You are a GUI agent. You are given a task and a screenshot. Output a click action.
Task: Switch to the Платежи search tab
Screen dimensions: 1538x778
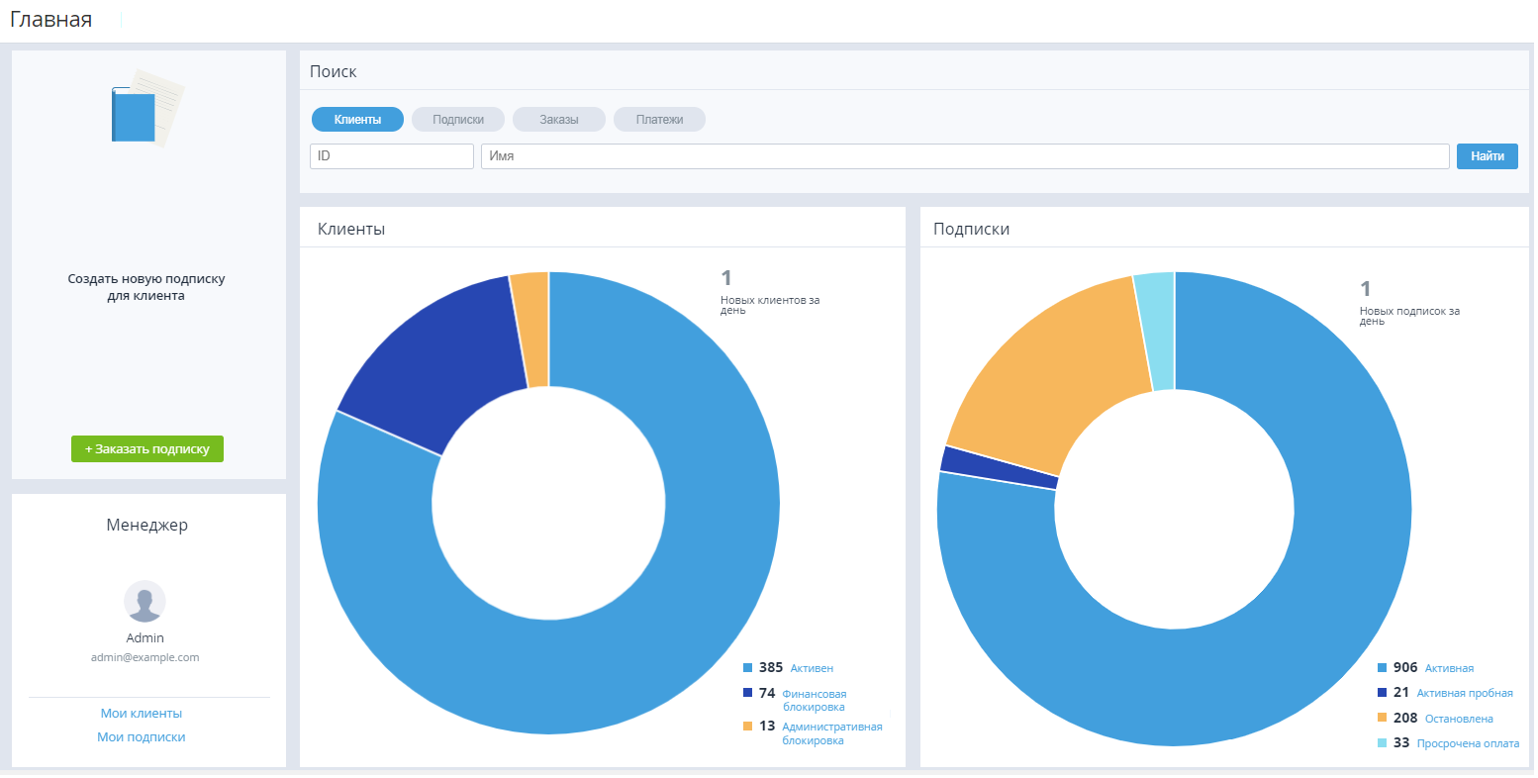pyautogui.click(x=659, y=120)
